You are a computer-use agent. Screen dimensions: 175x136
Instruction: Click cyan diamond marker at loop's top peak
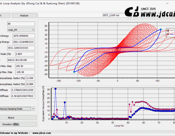pyautogui.click(x=161, y=29)
